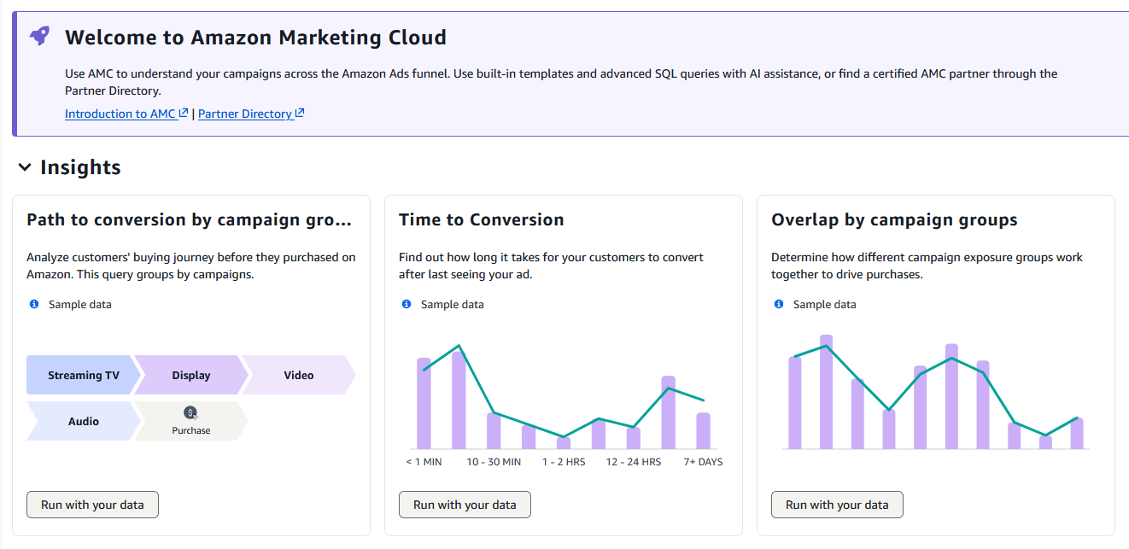This screenshot has width=1129, height=549.
Task: Click the rocket icon in the welcome banner
Action: coord(39,36)
